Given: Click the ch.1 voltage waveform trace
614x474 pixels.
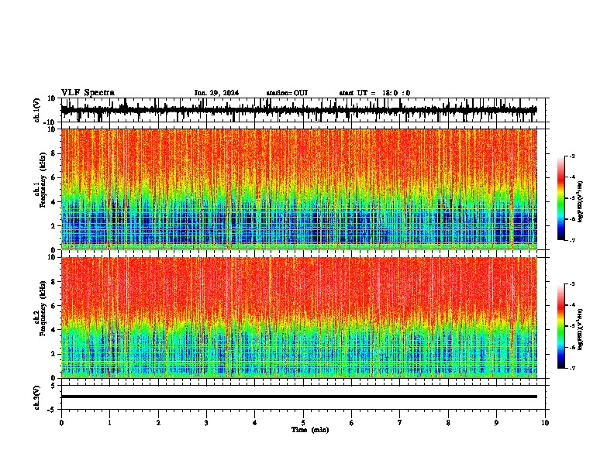Looking at the screenshot, I should point(298,111).
